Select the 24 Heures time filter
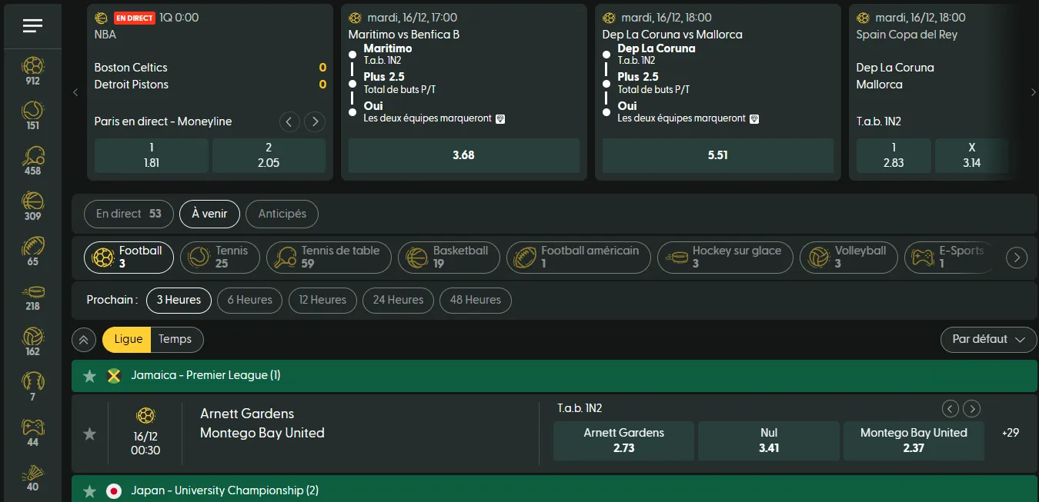 click(398, 300)
